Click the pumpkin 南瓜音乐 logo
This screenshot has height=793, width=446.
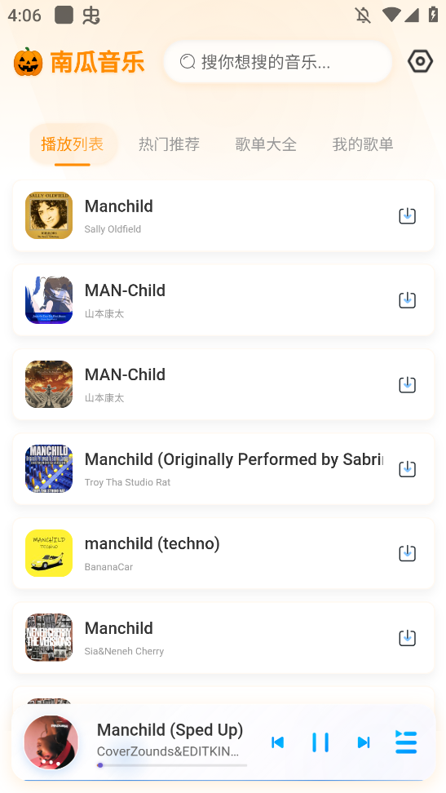[79, 62]
